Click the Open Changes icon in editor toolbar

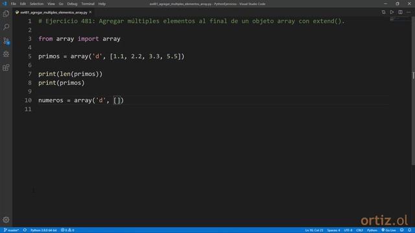point(383,12)
